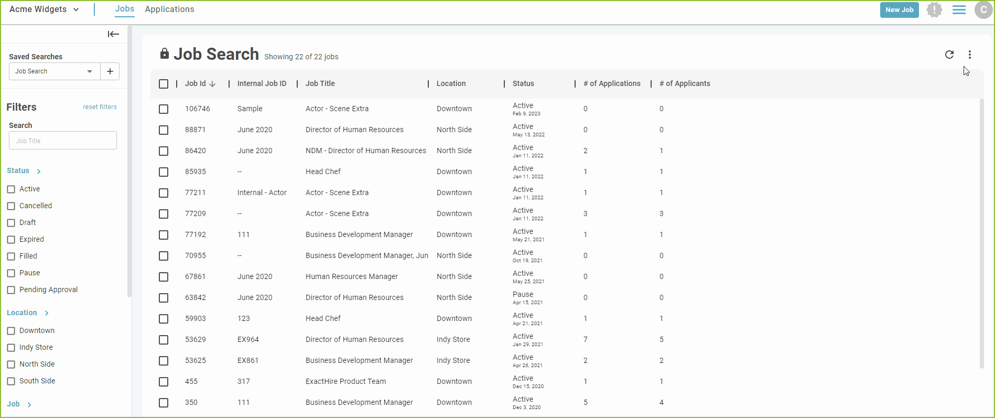This screenshot has height=418, width=995.
Task: Switch to the Jobs tab
Action: coord(125,9)
